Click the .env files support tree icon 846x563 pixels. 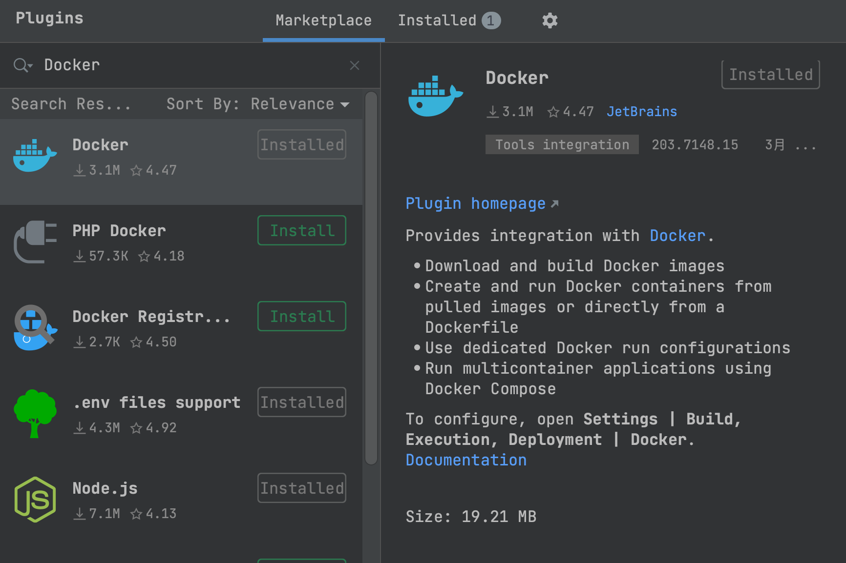35,414
